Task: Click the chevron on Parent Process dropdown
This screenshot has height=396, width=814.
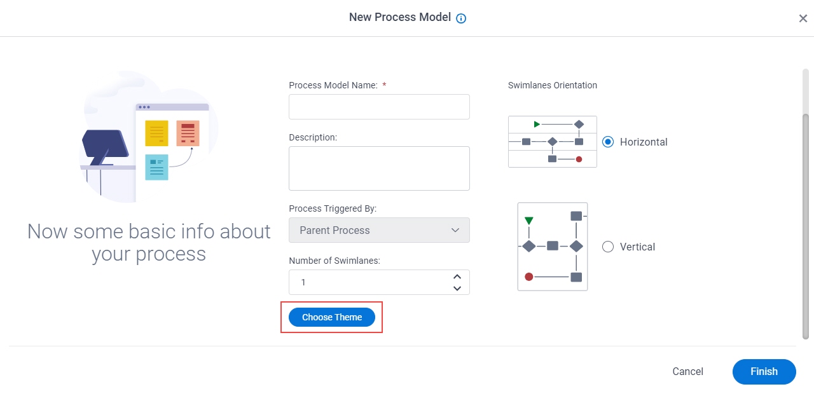Action: pyautogui.click(x=455, y=230)
